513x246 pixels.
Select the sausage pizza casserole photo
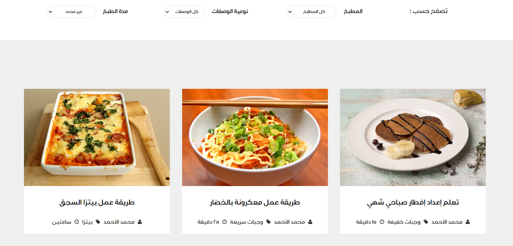point(97,137)
